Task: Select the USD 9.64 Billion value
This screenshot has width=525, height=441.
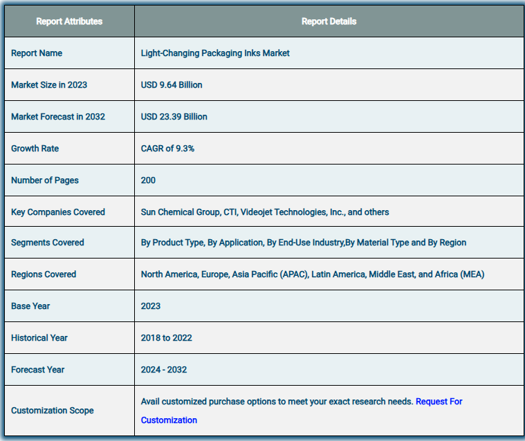Action: (172, 85)
